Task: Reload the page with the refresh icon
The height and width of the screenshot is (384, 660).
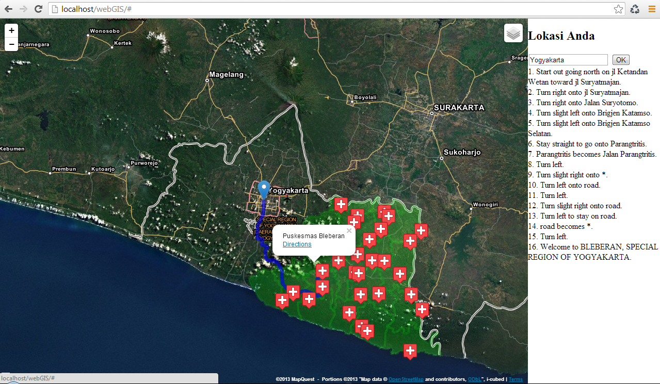Action: [38, 9]
